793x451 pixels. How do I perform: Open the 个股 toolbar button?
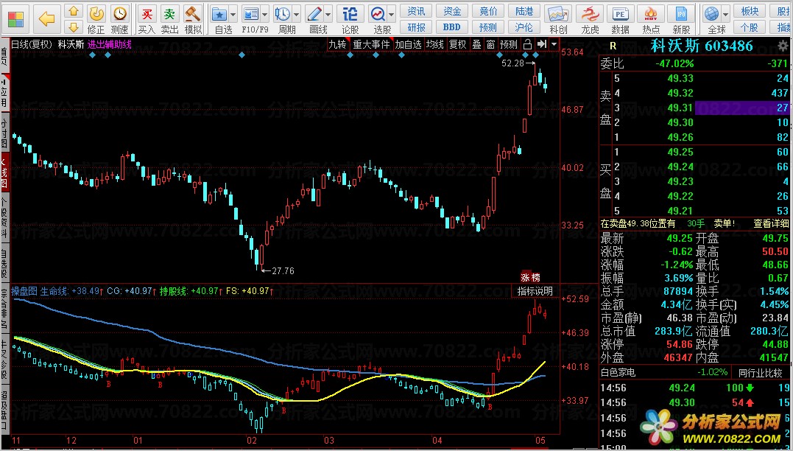click(750, 27)
